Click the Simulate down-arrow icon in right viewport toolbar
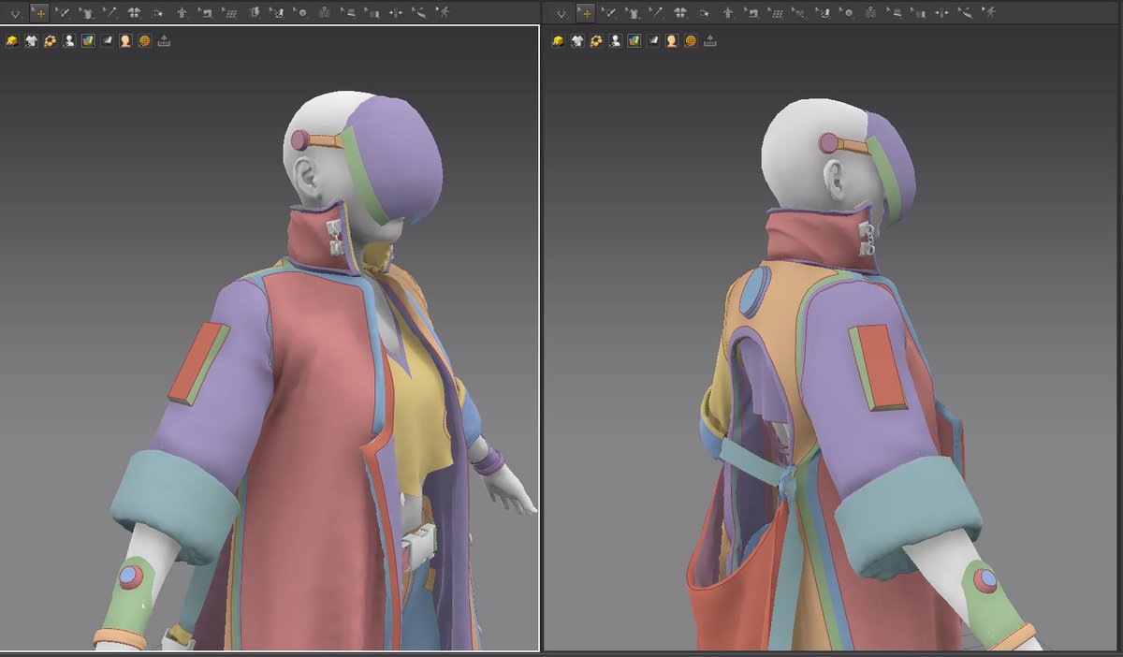 [561, 13]
